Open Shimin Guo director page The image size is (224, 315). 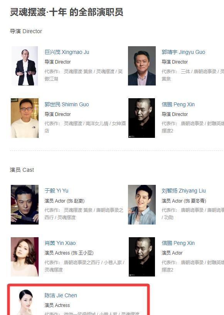point(67,104)
